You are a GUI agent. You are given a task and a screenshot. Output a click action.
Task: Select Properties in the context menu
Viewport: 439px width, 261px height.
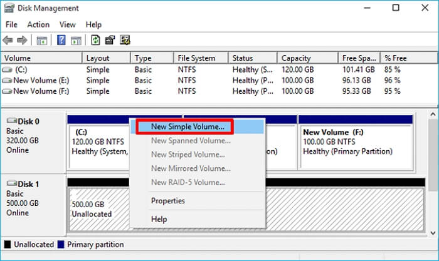click(167, 201)
